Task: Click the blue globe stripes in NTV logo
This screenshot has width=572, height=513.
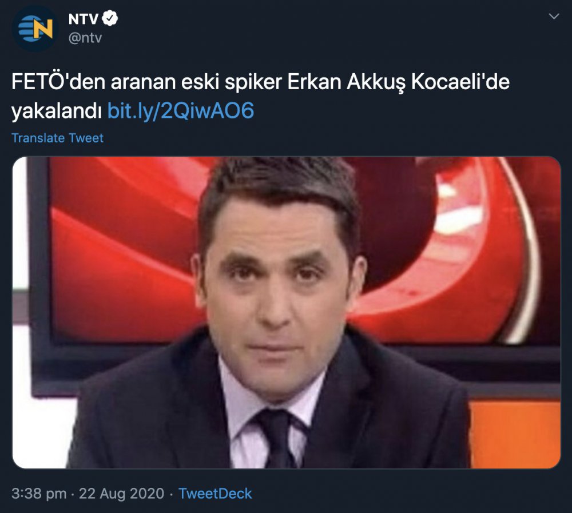Action: [27, 29]
